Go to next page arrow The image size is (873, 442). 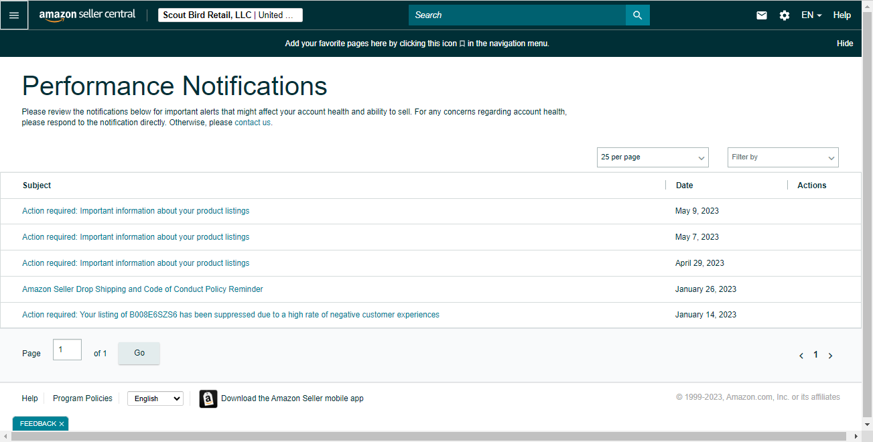830,356
